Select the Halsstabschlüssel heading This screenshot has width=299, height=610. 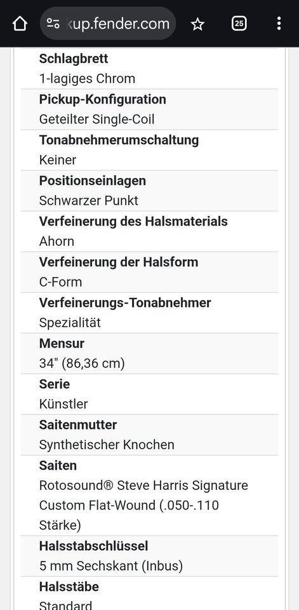pyautogui.click(x=94, y=546)
